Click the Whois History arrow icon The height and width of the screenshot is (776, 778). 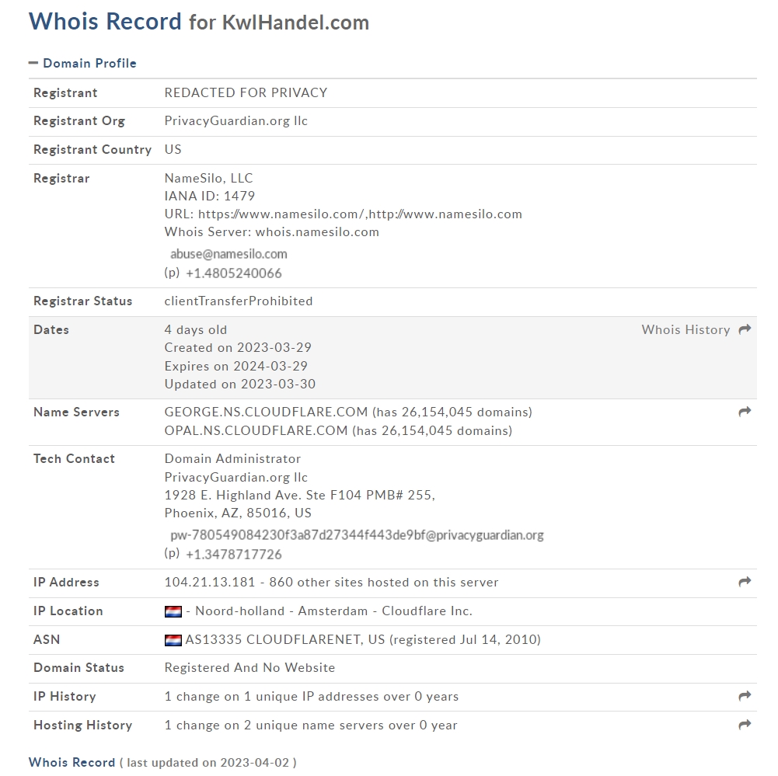[x=745, y=329]
